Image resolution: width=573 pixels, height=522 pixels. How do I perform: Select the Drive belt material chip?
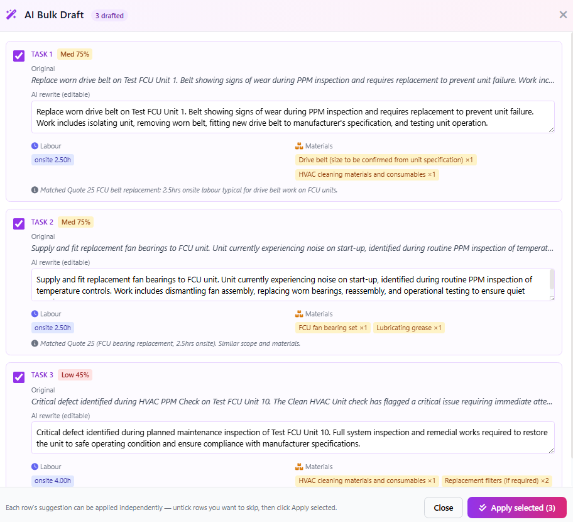[x=386, y=160]
